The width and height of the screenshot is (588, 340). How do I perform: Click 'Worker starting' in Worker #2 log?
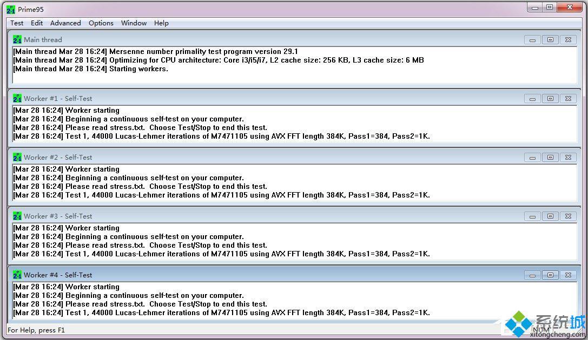pos(67,169)
